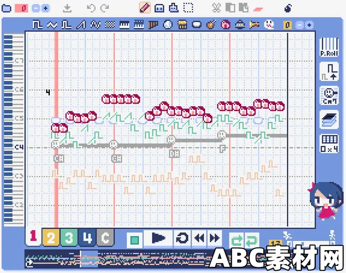Toggle the second green repeat arrows button
This screenshot has width=346, height=273.
point(251,241)
